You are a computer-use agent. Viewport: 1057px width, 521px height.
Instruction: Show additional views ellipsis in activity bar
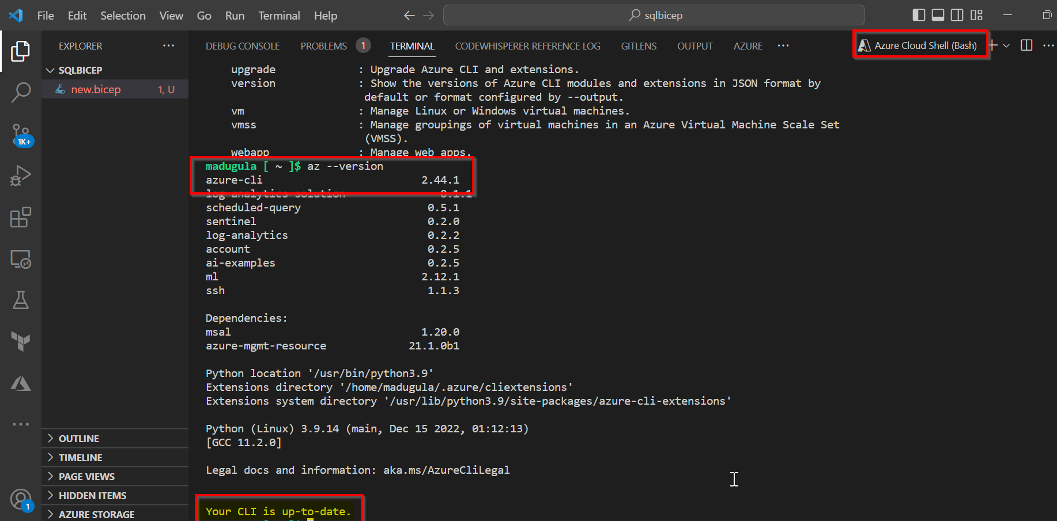[21, 424]
